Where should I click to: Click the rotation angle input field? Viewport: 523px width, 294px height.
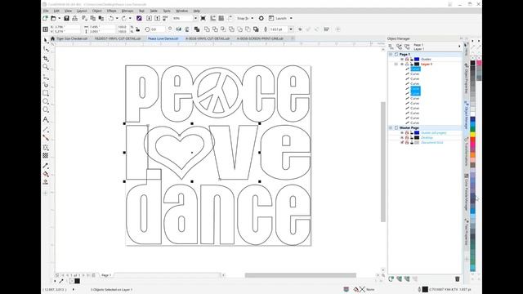[158, 29]
